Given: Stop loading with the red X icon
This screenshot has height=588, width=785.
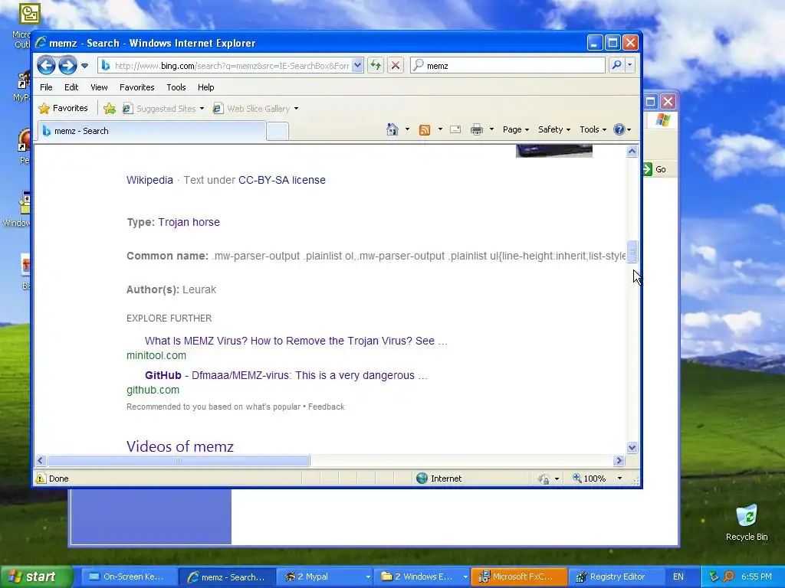Looking at the screenshot, I should [396, 66].
